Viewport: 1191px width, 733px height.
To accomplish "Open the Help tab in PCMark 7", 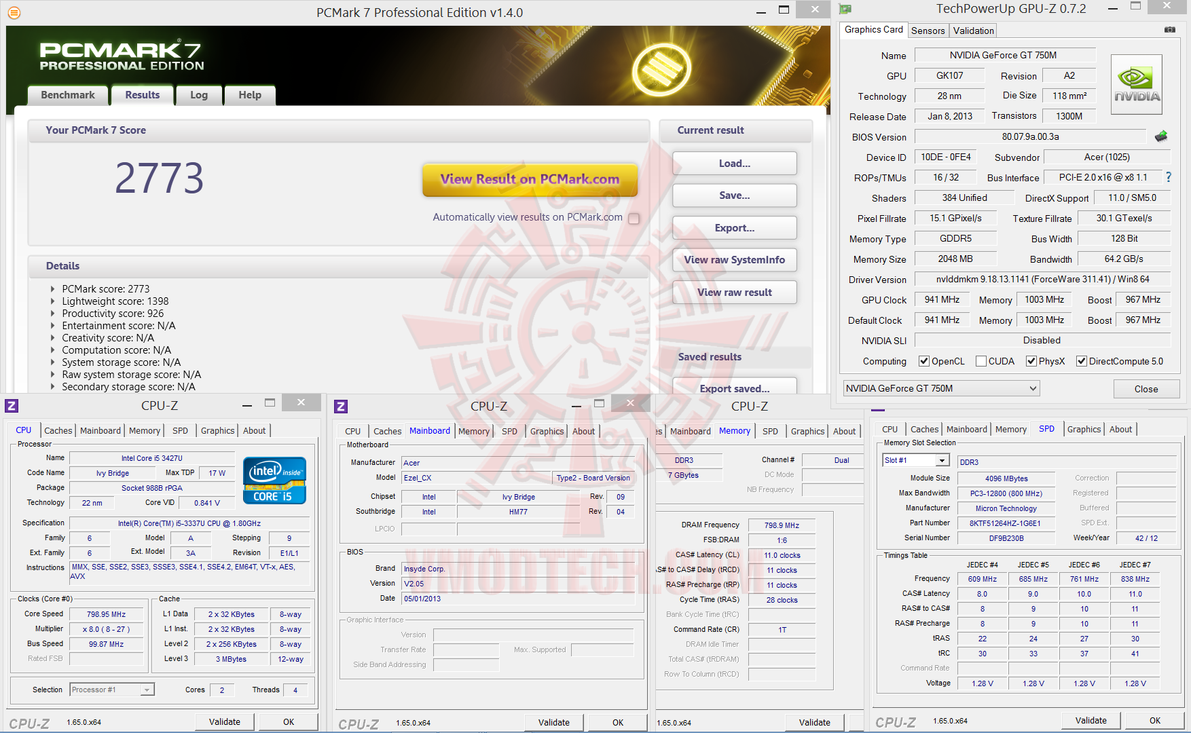I will (250, 95).
